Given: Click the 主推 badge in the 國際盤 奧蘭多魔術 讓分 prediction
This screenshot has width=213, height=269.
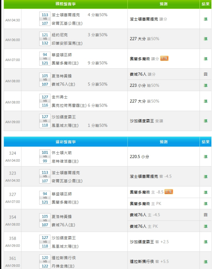Looking at the screenshot, I should pyautogui.click(x=164, y=58).
